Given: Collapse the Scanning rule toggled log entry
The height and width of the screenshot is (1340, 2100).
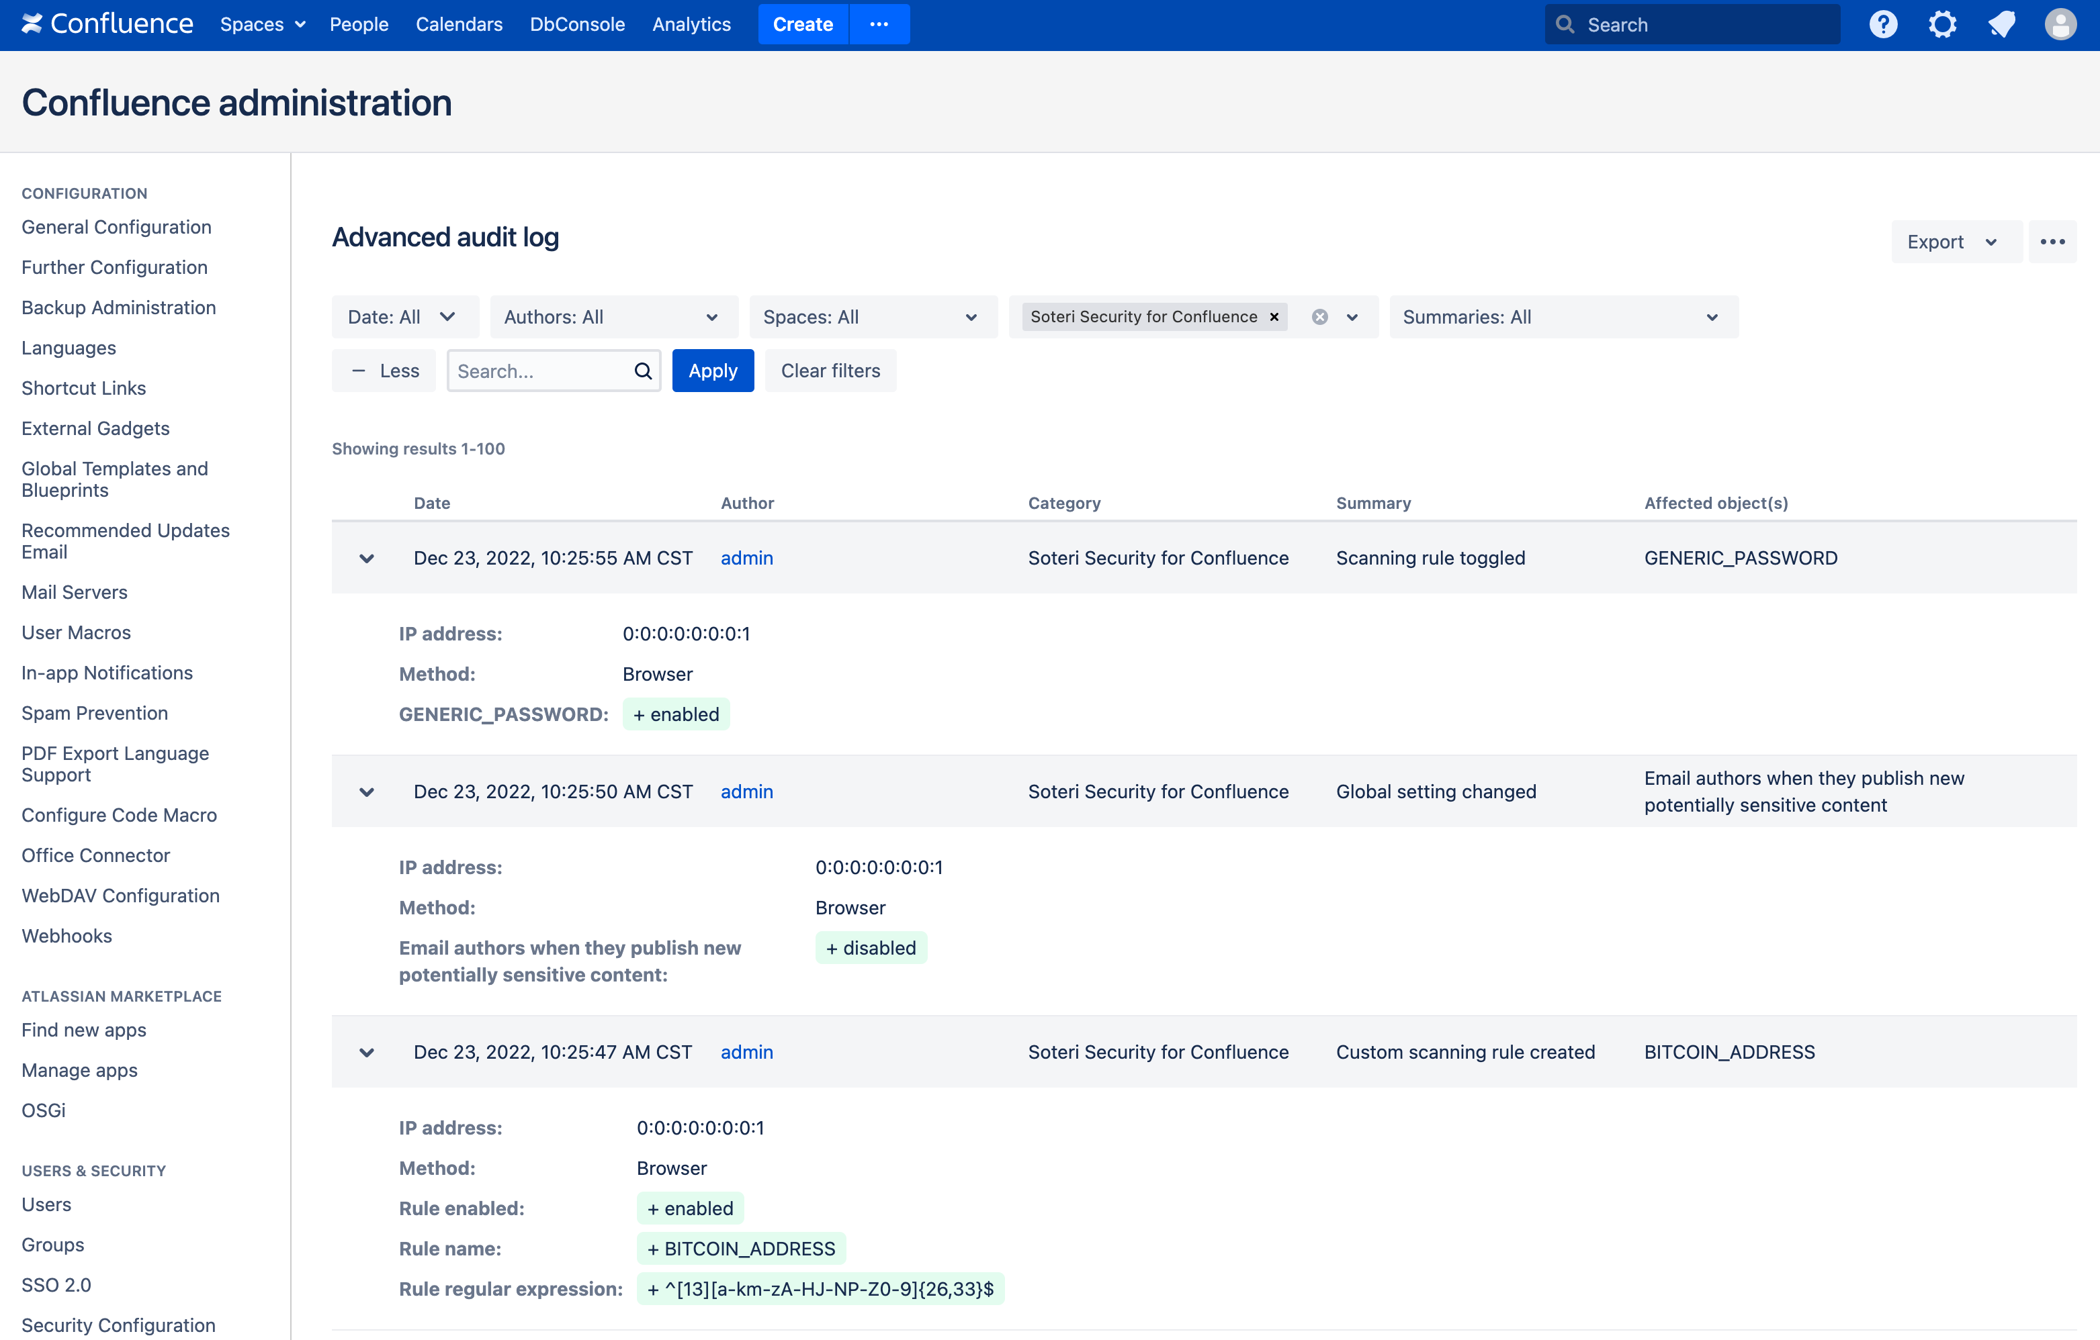Looking at the screenshot, I should click(366, 559).
